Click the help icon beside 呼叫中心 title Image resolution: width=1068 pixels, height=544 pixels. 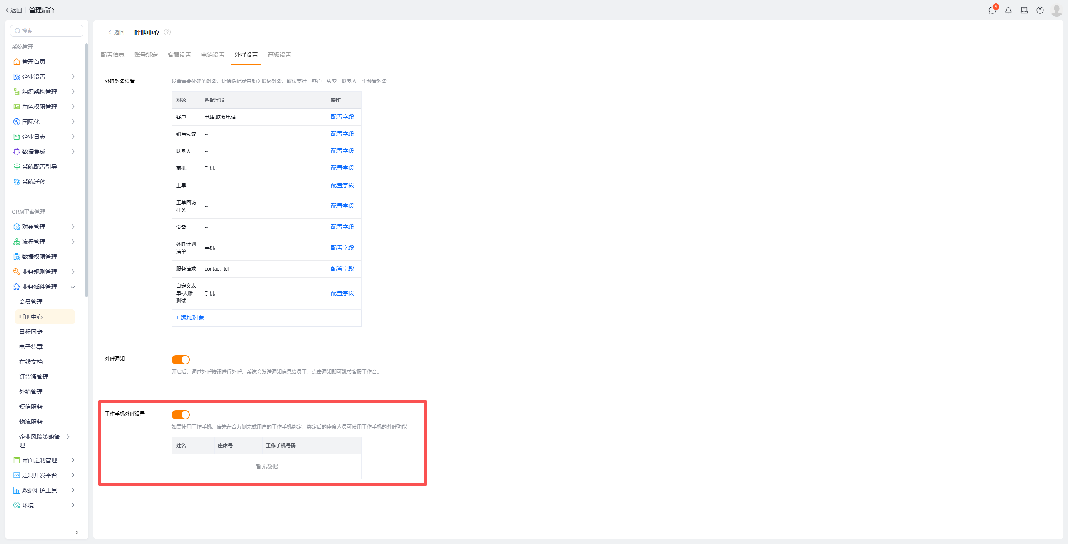coord(167,32)
